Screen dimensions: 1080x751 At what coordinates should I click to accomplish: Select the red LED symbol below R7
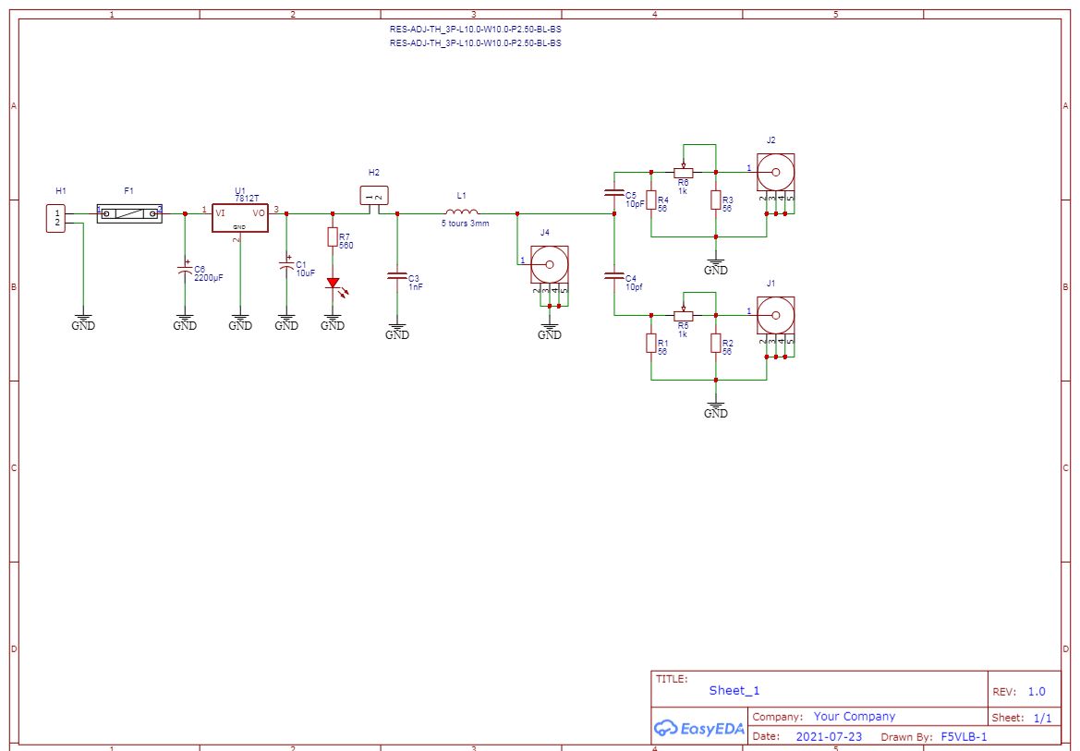point(333,283)
